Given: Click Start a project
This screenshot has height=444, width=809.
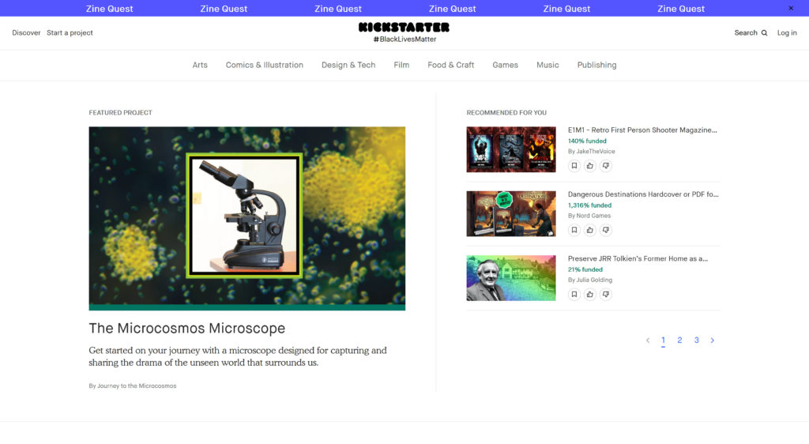Looking at the screenshot, I should tap(70, 32).
